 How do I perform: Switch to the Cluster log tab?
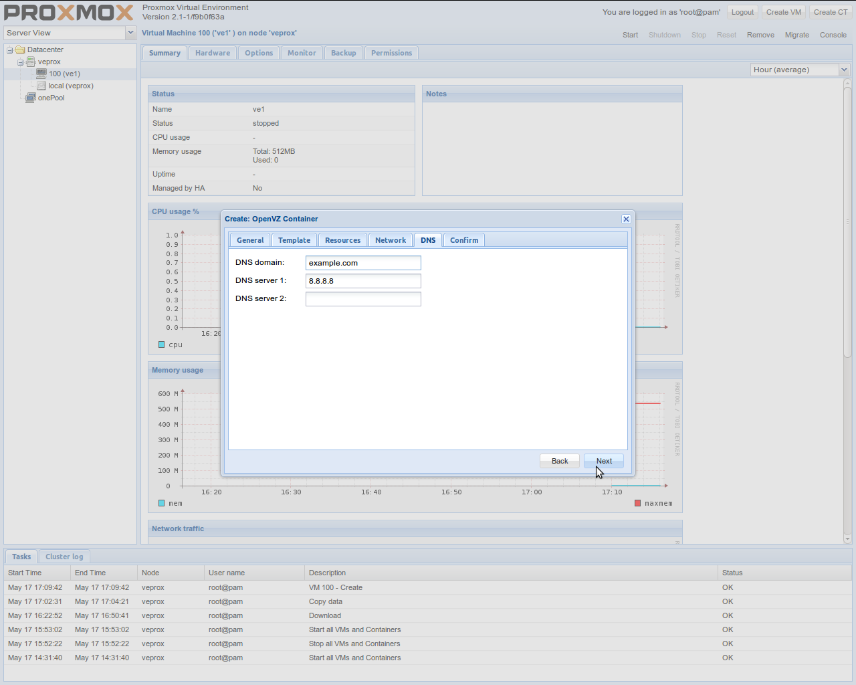(64, 556)
